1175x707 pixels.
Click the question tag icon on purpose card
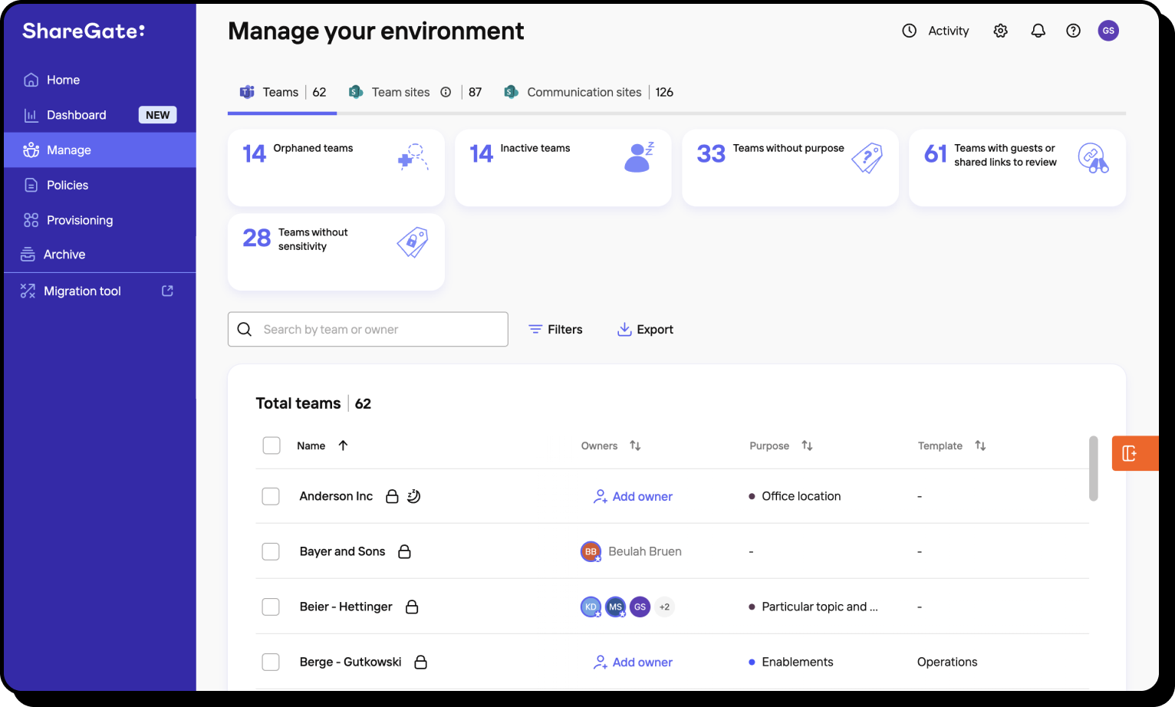point(867,158)
